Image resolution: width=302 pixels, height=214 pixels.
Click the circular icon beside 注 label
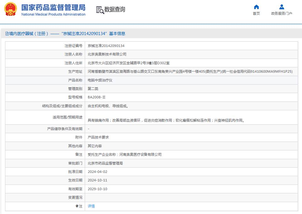click(x=77, y=206)
